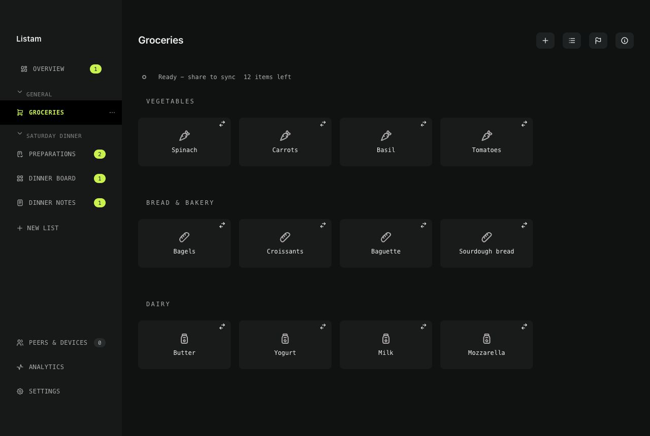
Task: Open the three-dot menu beside Groceries
Action: pos(112,113)
